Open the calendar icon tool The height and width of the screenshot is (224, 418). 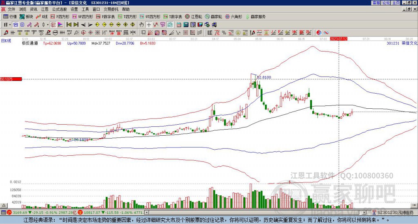coord(179,25)
